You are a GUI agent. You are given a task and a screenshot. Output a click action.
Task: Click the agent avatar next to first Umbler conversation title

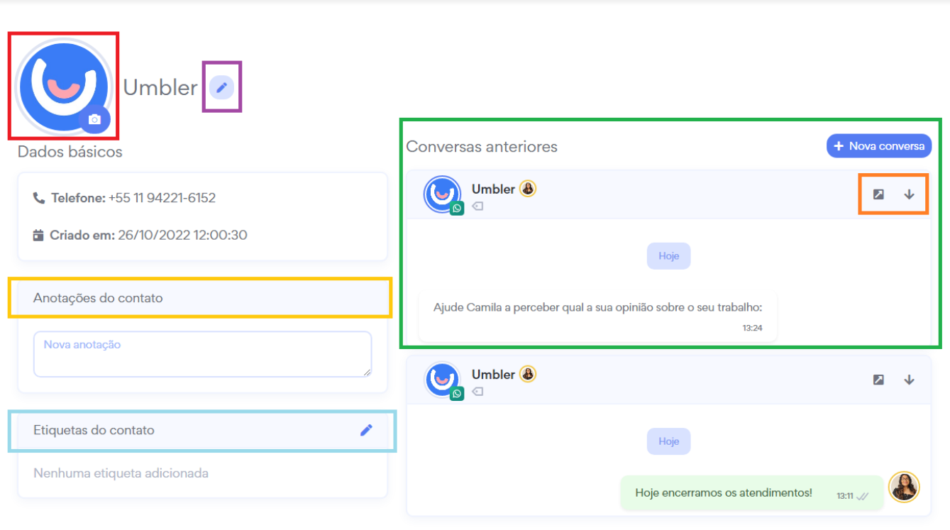(x=528, y=189)
